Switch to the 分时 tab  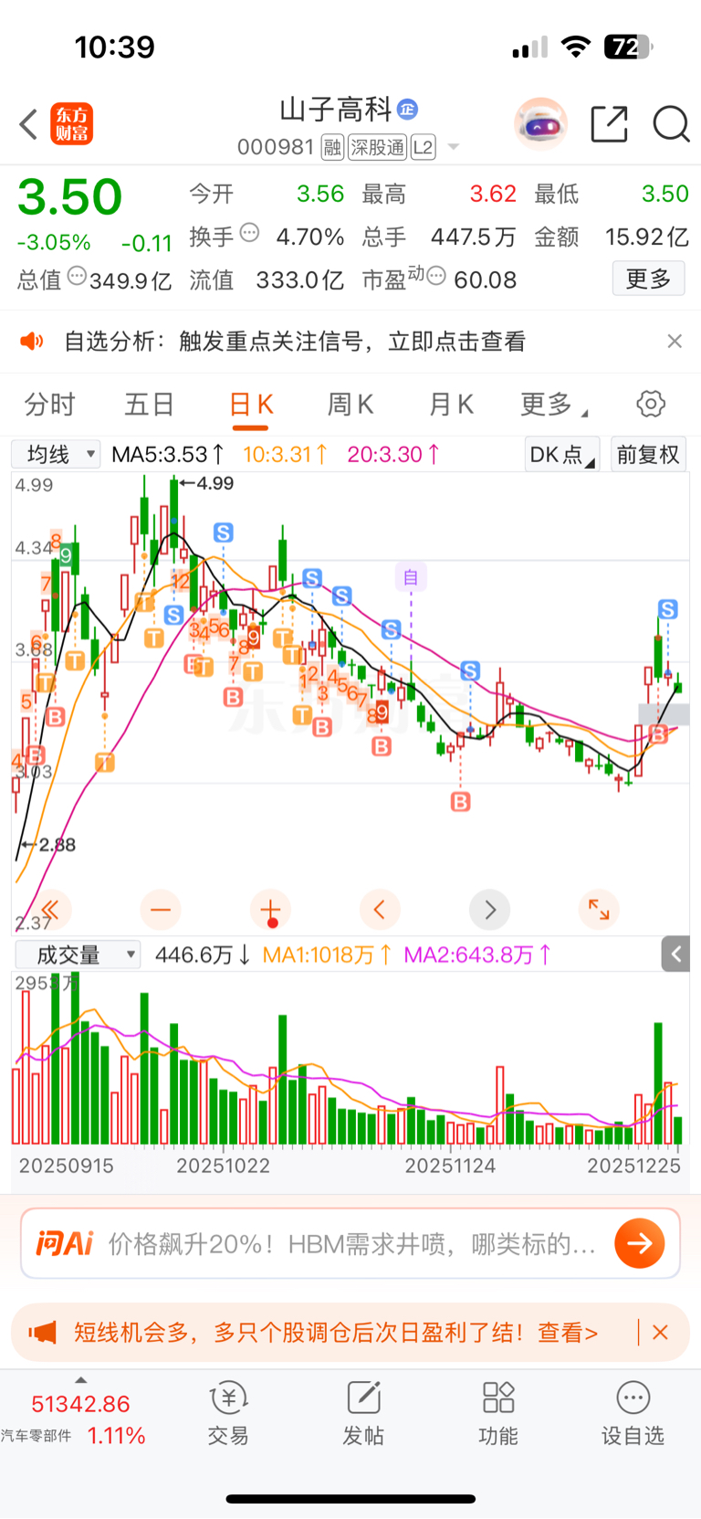point(49,405)
